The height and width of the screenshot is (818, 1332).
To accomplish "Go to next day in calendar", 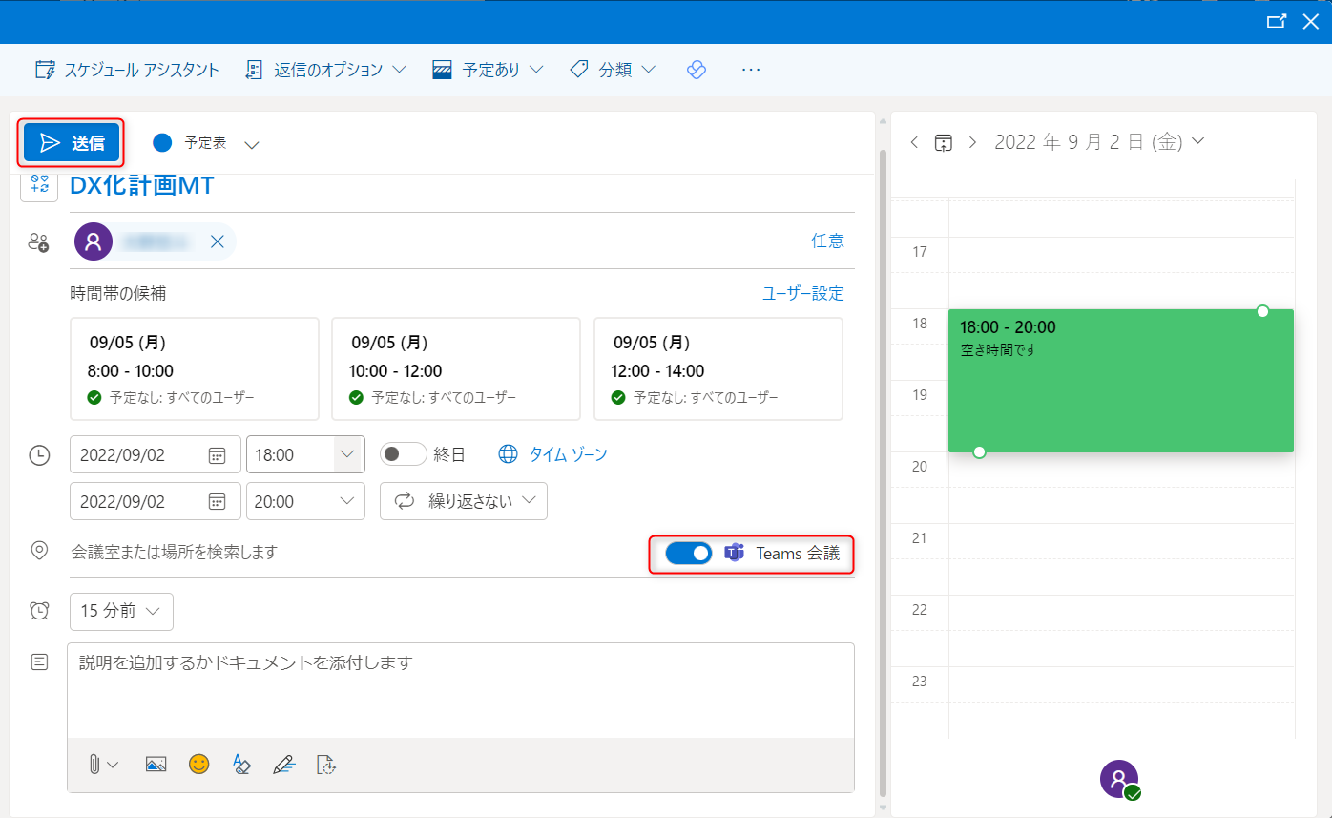I will [972, 142].
